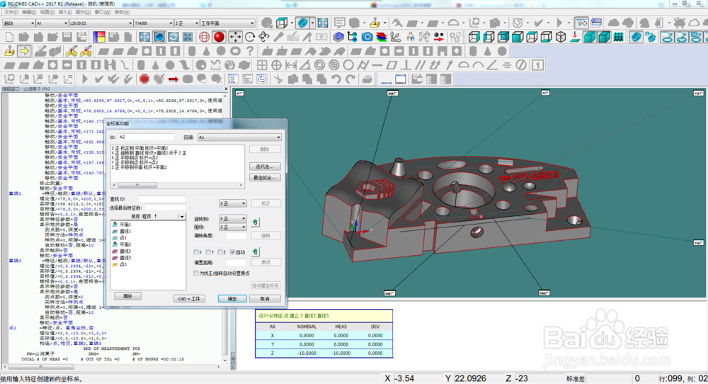Click the 取消 button in dialog
The width and height of the screenshot is (708, 384).
pyautogui.click(x=265, y=298)
